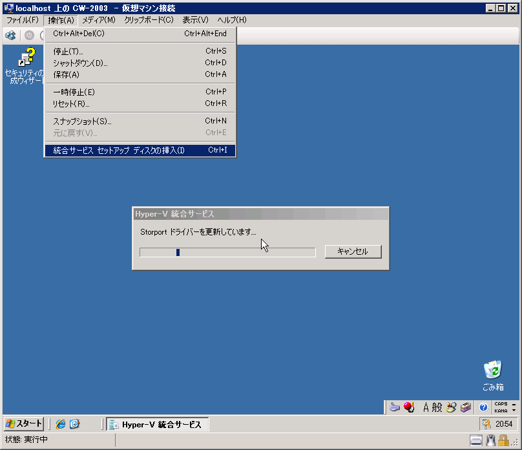Click the power start toolbar icon
Image resolution: width=522 pixels, height=450 pixels.
(x=29, y=36)
